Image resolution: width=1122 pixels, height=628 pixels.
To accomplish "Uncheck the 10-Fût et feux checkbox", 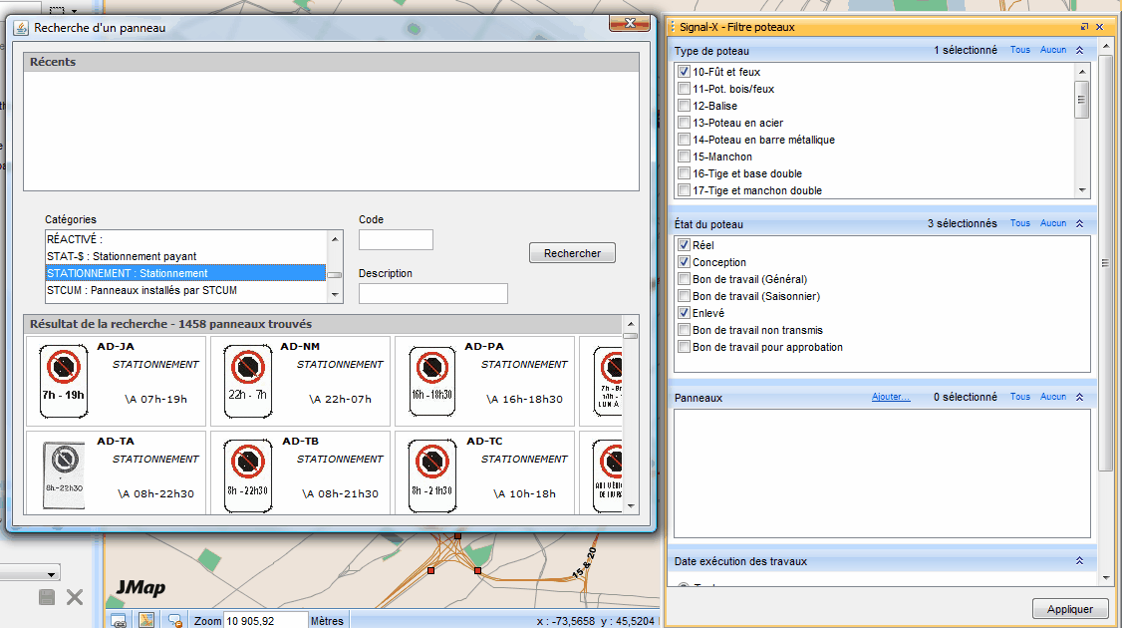I will point(684,72).
